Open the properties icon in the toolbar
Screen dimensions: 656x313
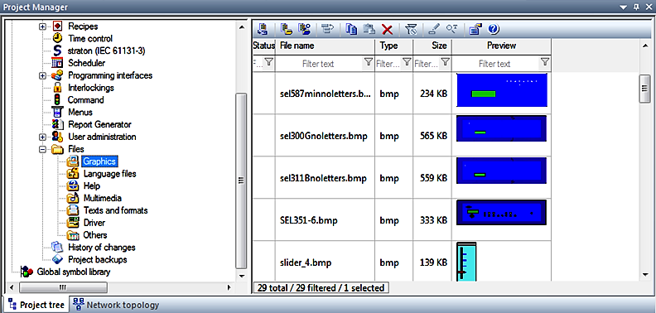point(475,29)
